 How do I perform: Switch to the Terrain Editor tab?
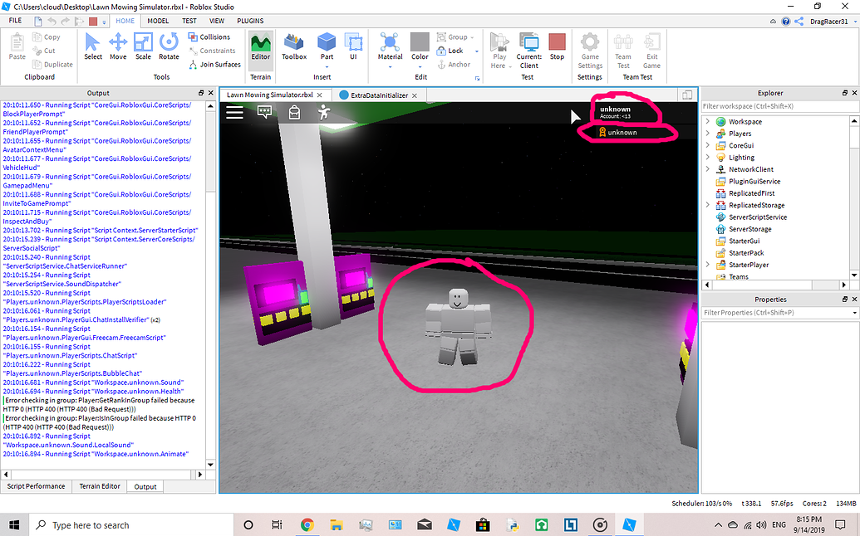99,486
